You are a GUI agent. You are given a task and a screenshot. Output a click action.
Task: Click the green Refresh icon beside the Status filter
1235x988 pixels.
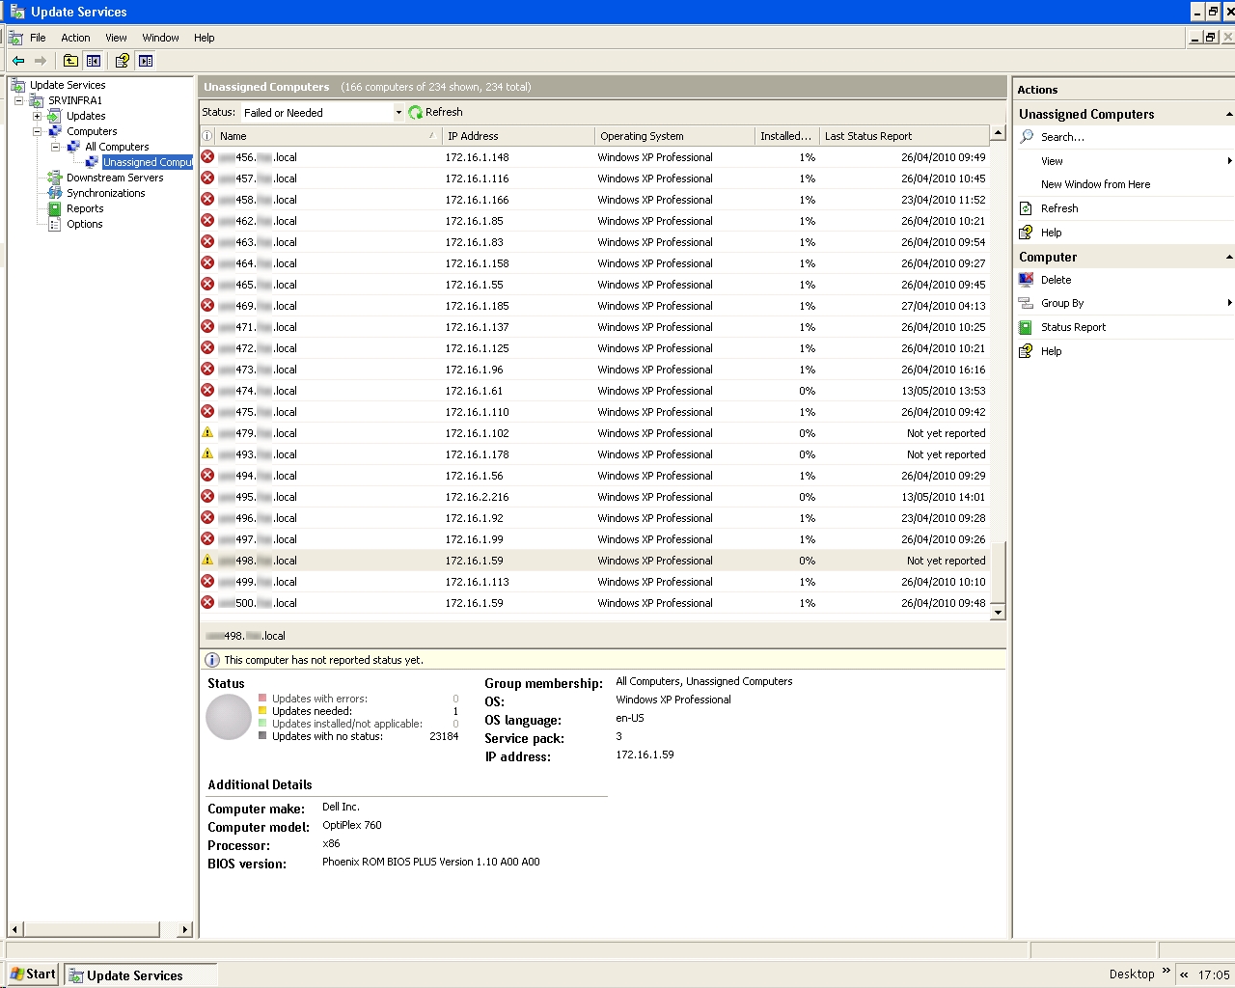(415, 112)
